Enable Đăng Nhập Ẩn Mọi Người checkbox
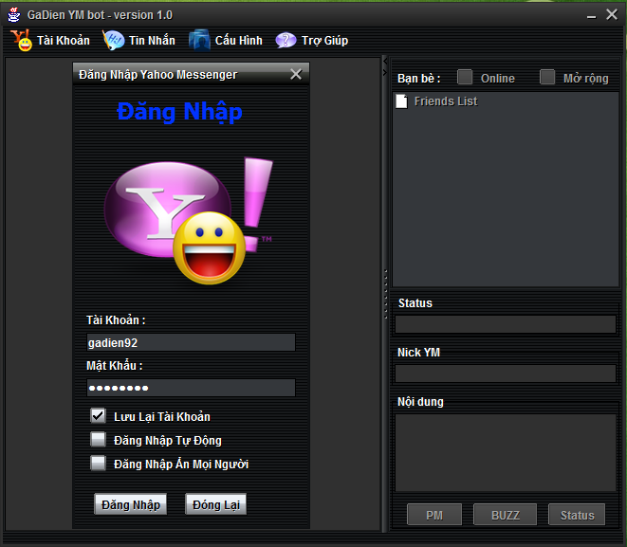 [x=98, y=463]
